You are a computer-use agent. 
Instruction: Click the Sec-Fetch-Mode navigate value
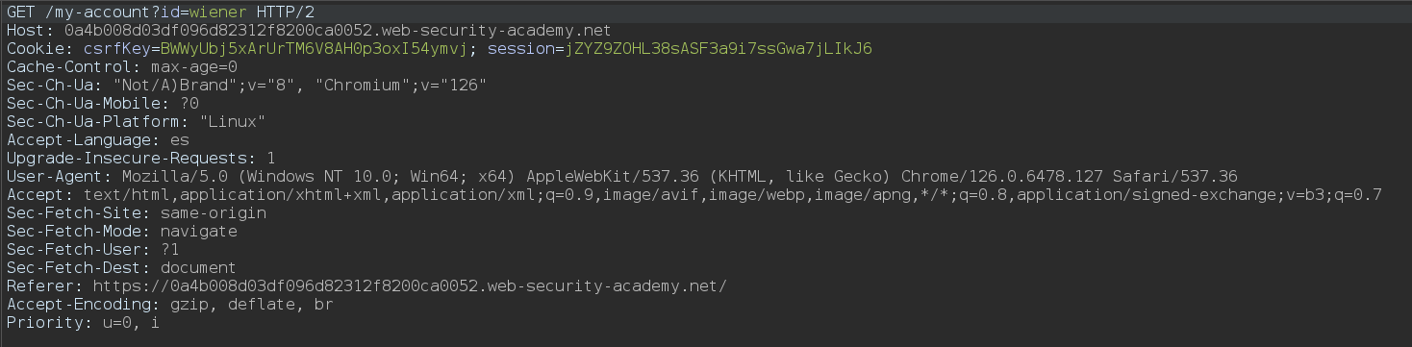198,231
